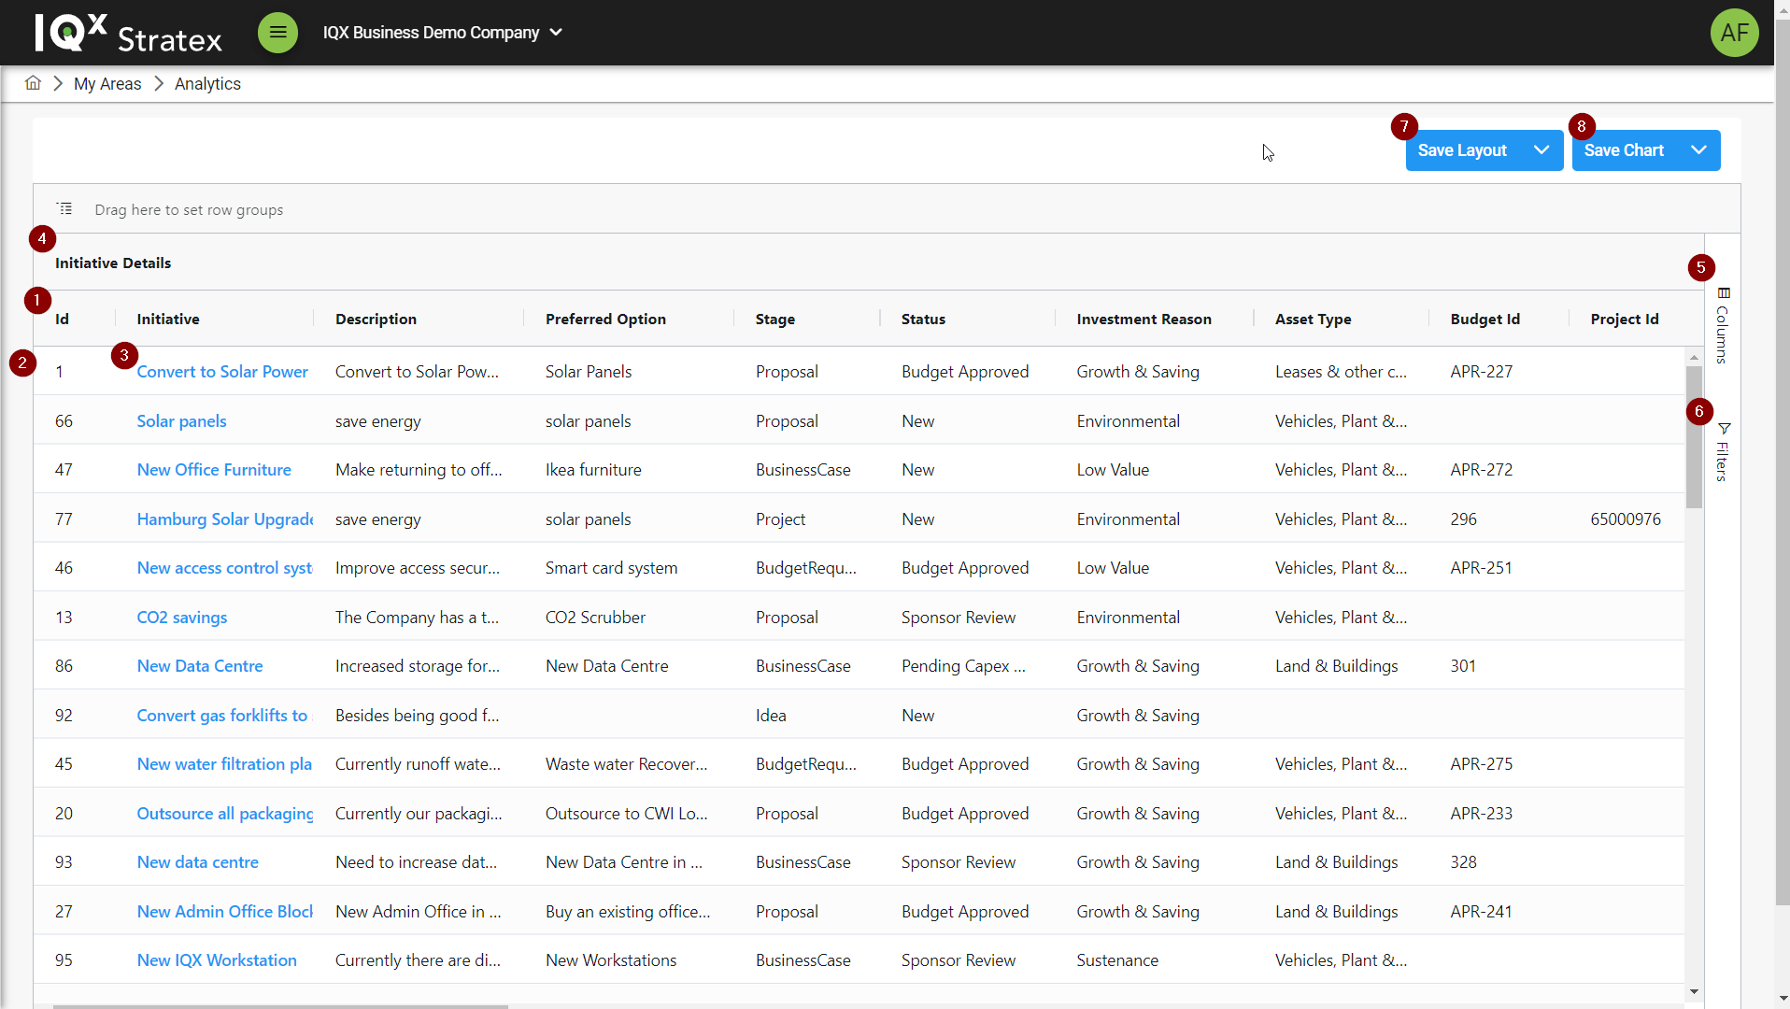This screenshot has height=1009, width=1790.
Task: Click the red number 8 marker
Action: pyautogui.click(x=1581, y=126)
